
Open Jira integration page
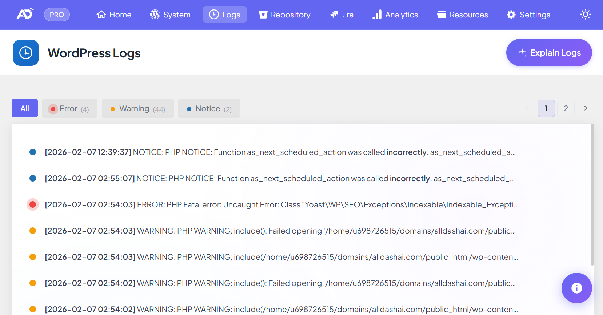click(x=342, y=15)
